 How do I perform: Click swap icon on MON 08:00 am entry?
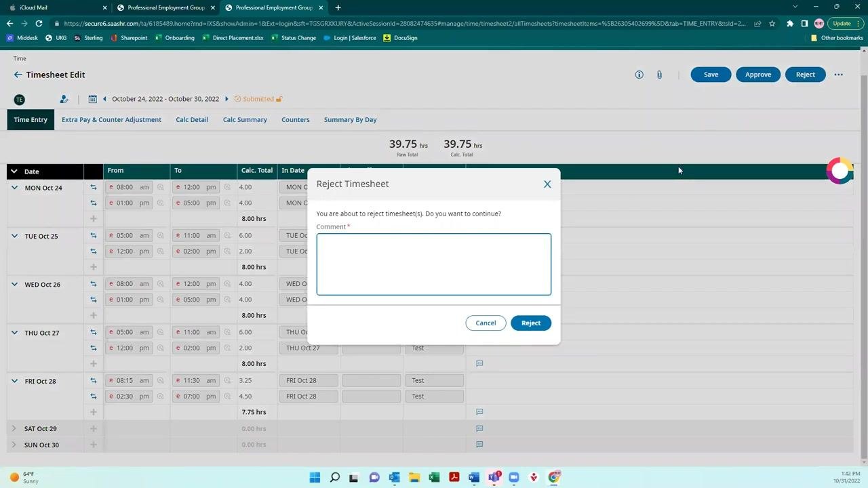click(94, 187)
